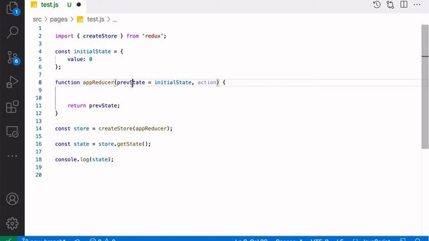Click the action parameter on line 8
This screenshot has width=429, height=241.
[x=207, y=82]
